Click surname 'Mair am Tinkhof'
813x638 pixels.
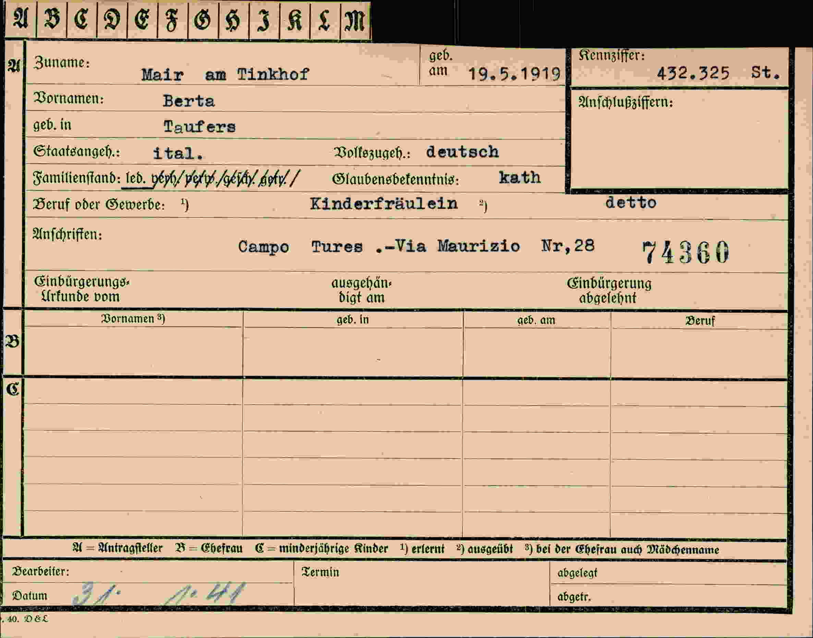click(x=225, y=75)
